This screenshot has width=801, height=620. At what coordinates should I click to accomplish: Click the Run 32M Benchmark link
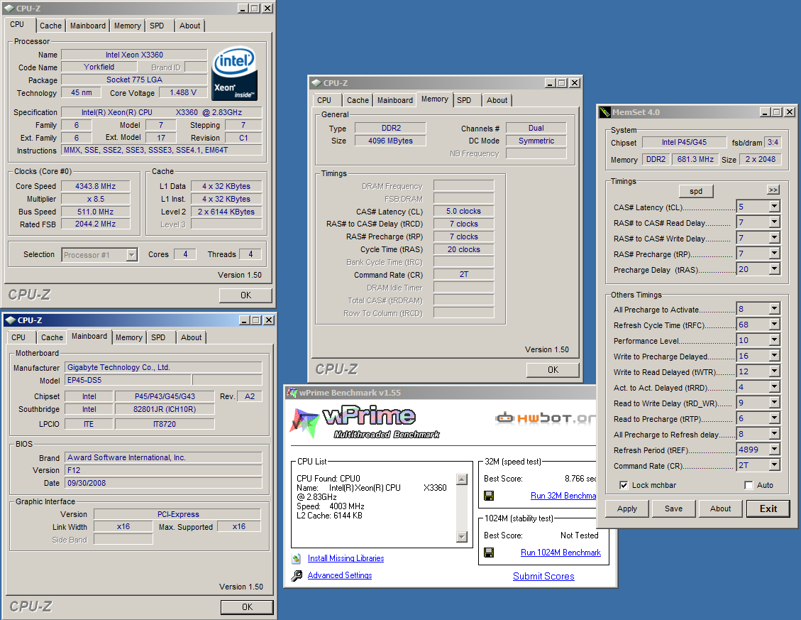(x=563, y=496)
